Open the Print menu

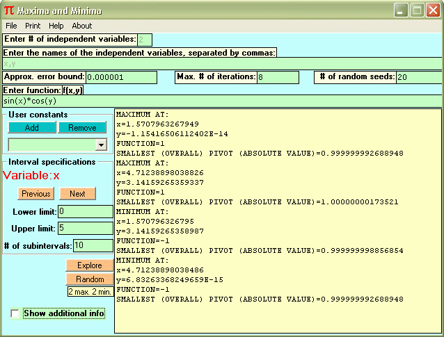click(x=33, y=26)
